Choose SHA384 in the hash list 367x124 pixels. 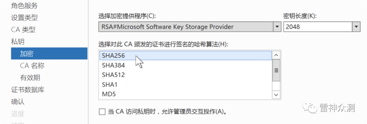click(x=186, y=65)
